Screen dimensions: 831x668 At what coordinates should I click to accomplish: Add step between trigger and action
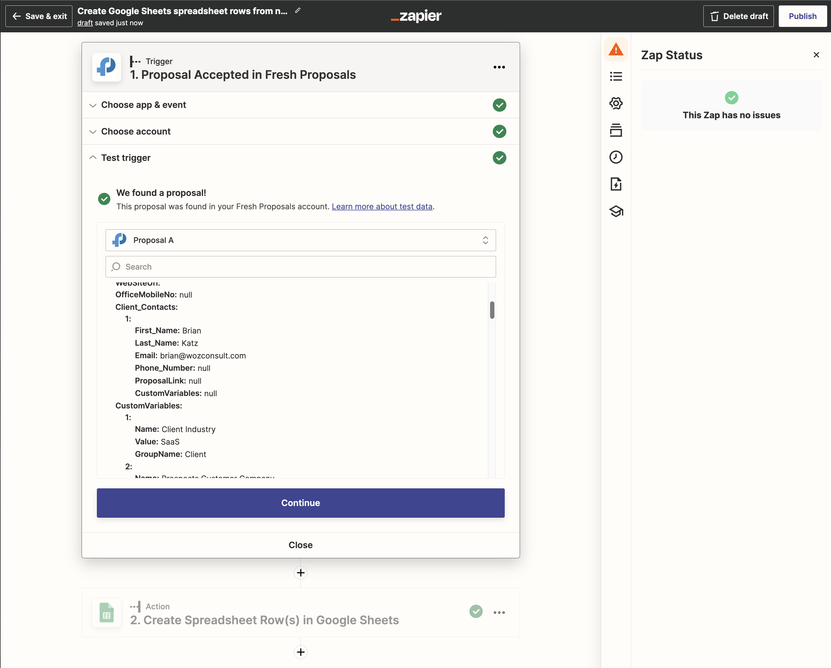[x=300, y=573]
